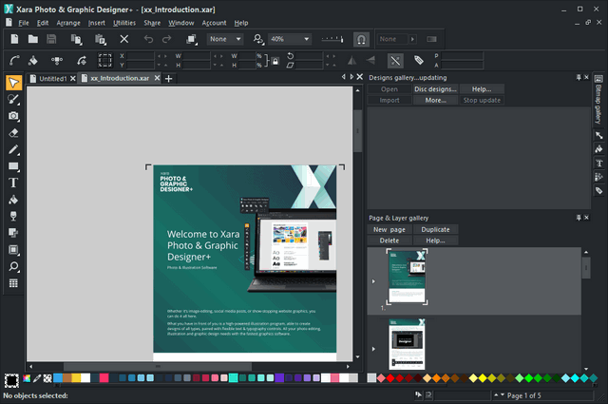Pick the Transparency wine glass tool
Screen dimensions: 608x404
click(13, 216)
